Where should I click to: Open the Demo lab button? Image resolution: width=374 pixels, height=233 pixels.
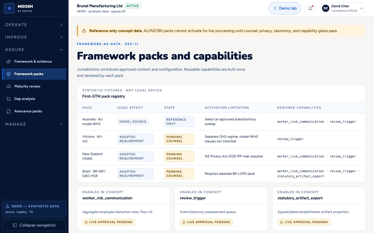pos(285,8)
